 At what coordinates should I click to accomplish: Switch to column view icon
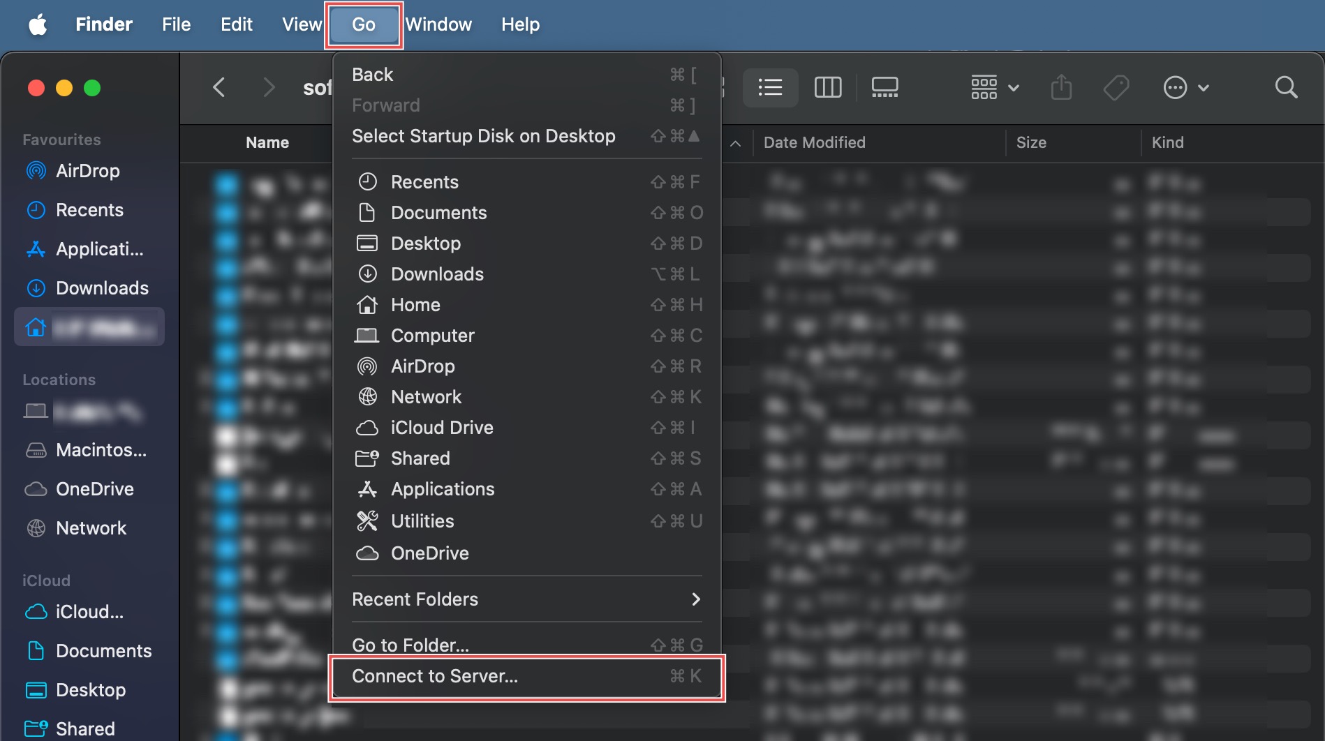pyautogui.click(x=827, y=88)
